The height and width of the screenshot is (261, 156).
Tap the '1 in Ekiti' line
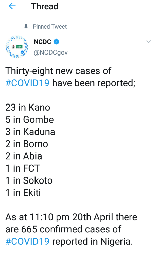pos(23,193)
